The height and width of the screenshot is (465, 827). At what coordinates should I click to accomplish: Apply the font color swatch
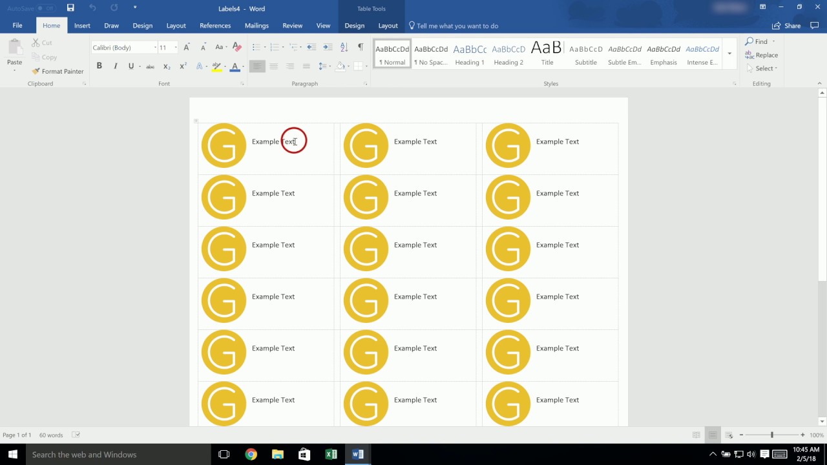235,66
